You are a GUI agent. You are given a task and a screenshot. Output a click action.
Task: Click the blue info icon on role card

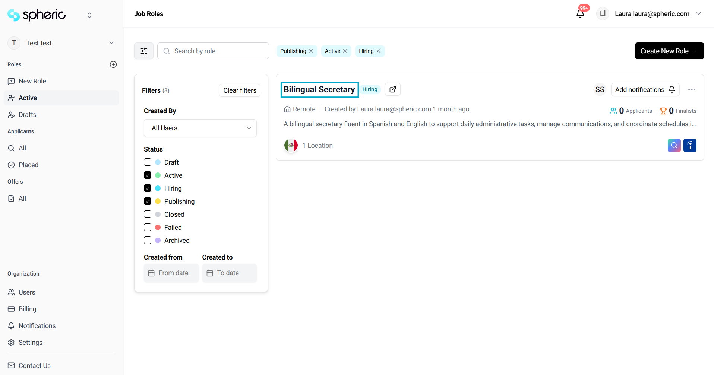pyautogui.click(x=690, y=145)
